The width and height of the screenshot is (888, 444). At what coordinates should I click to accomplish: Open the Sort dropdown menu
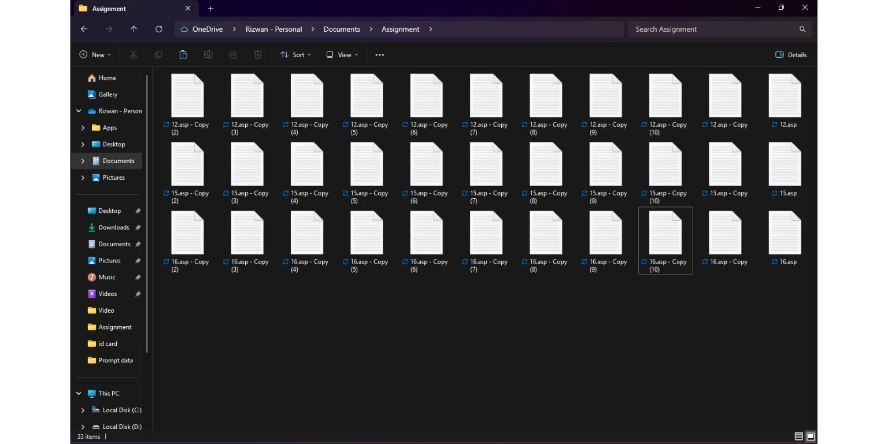[x=296, y=55]
